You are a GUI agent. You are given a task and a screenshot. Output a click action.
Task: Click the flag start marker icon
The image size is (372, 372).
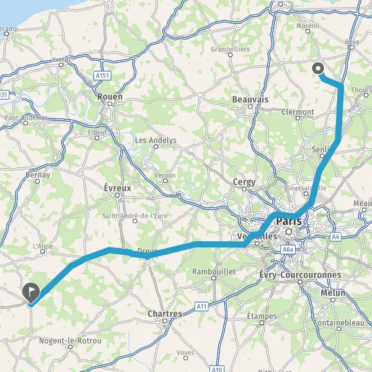tap(31, 292)
